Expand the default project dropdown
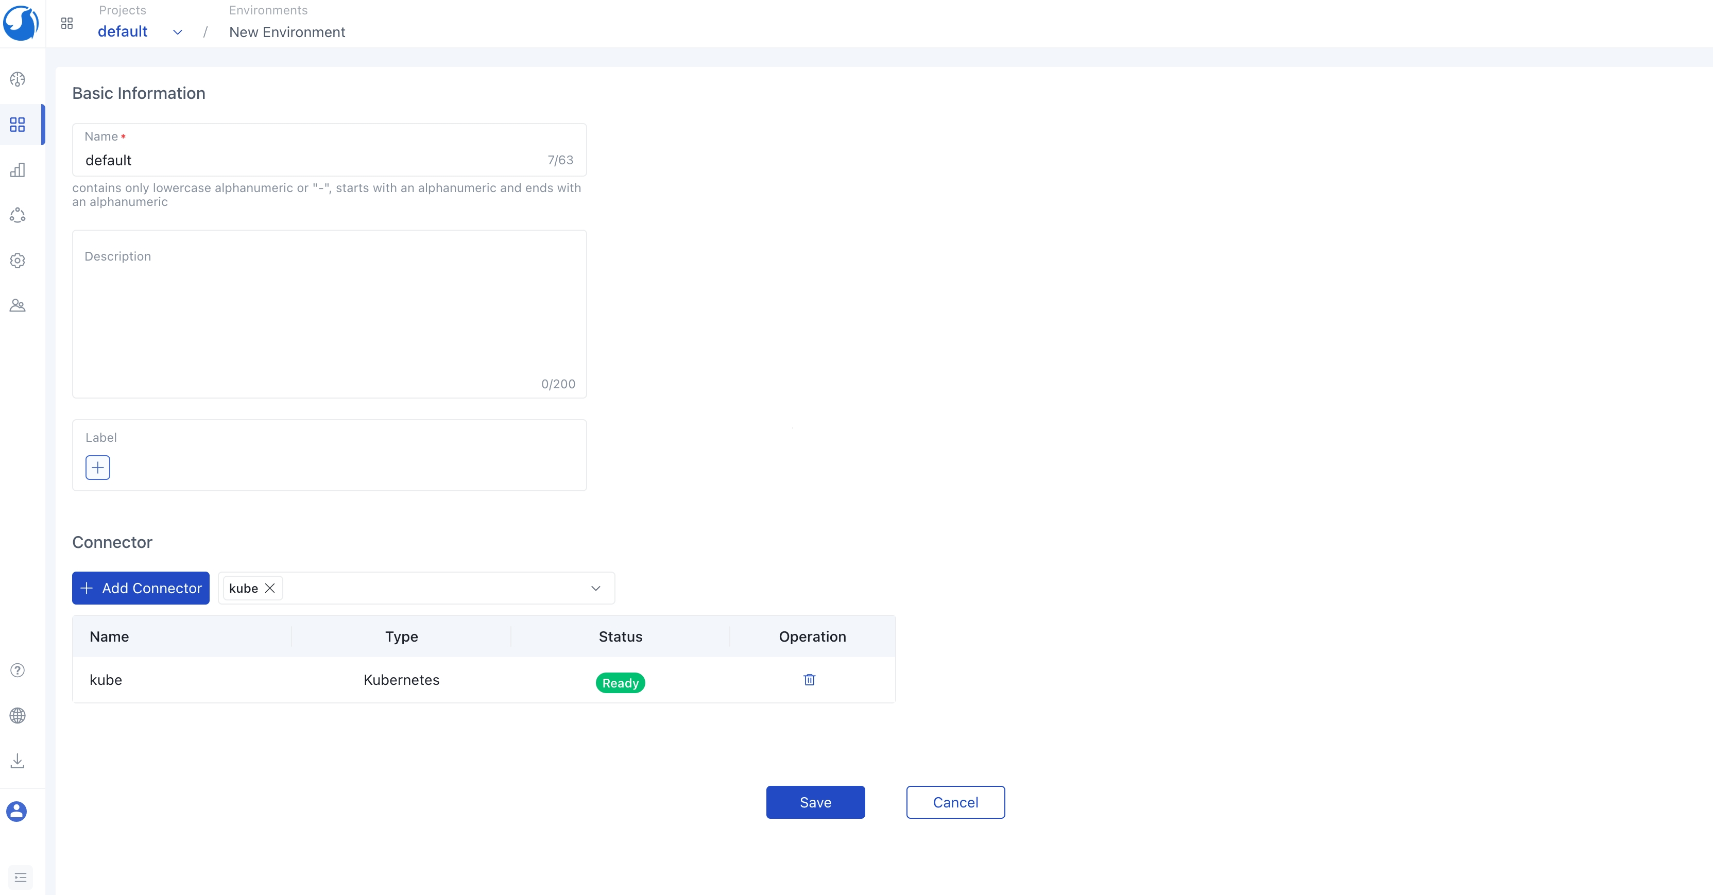Viewport: 1713px width, 895px height. [x=178, y=32]
